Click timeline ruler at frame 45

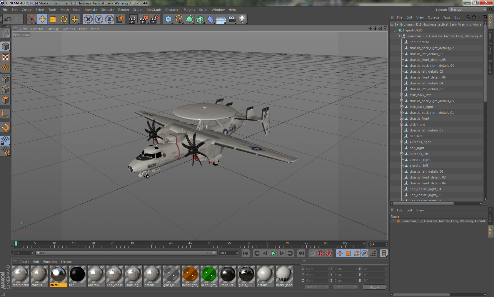(x=190, y=244)
